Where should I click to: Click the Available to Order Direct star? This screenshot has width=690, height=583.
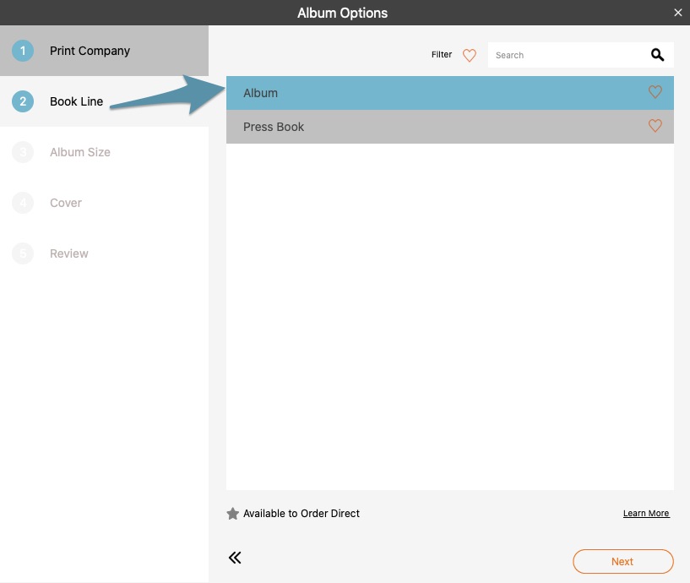232,514
